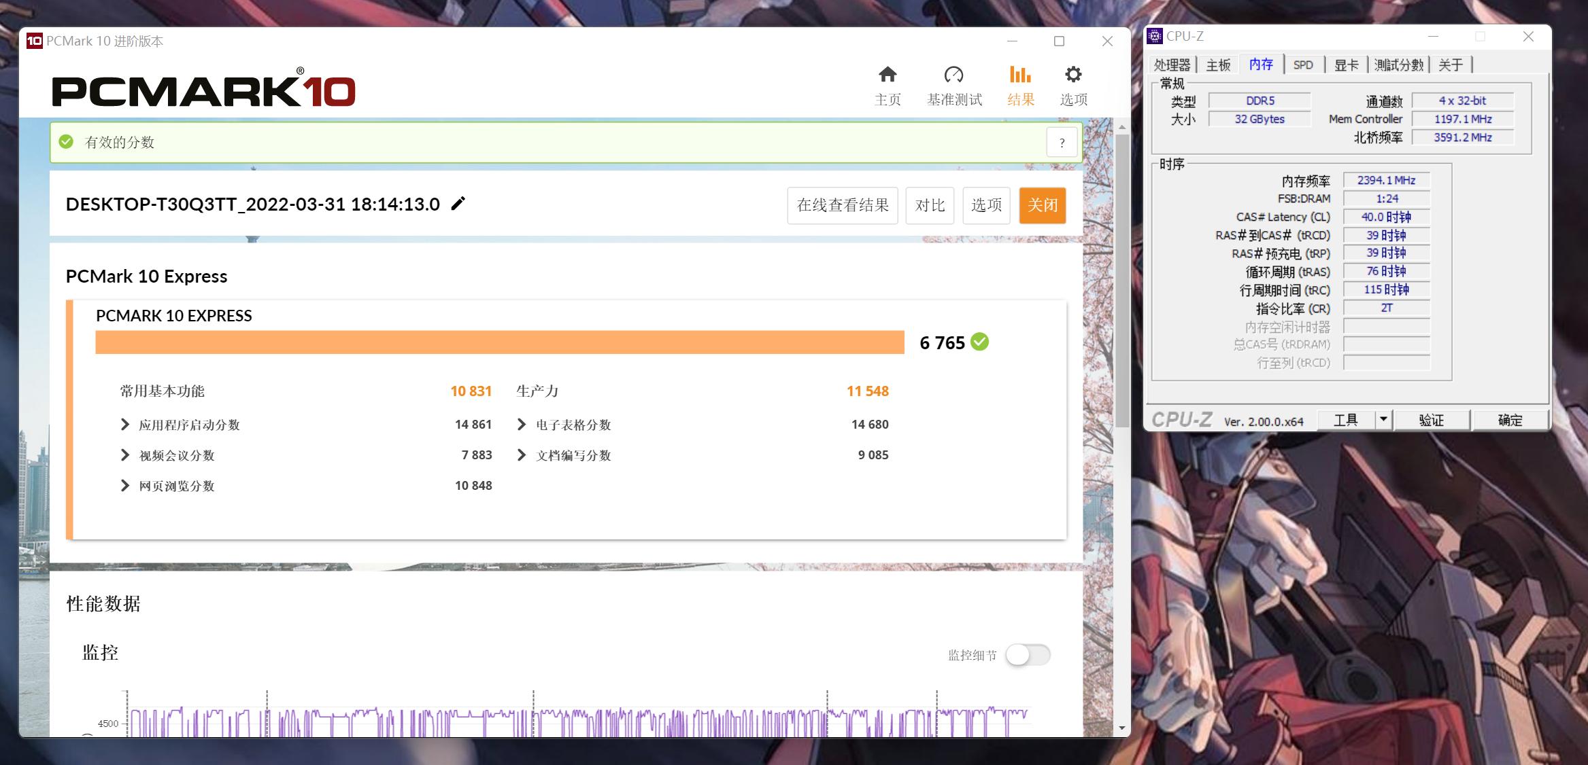Switch to the processor (处理器) tab
This screenshot has width=1588, height=765.
pos(1172,65)
